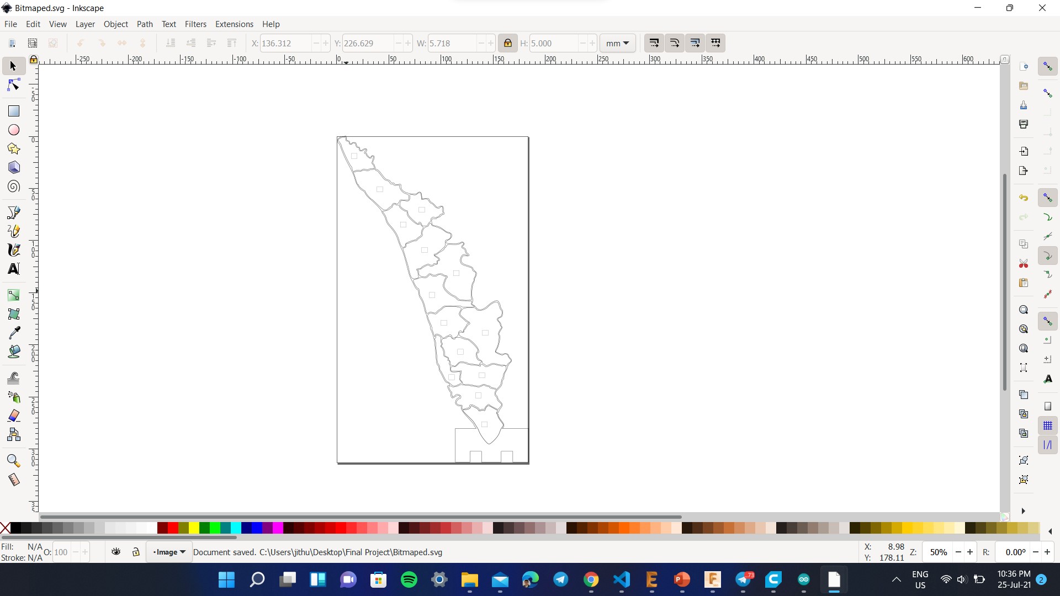Click the Import file icon

point(1024,151)
